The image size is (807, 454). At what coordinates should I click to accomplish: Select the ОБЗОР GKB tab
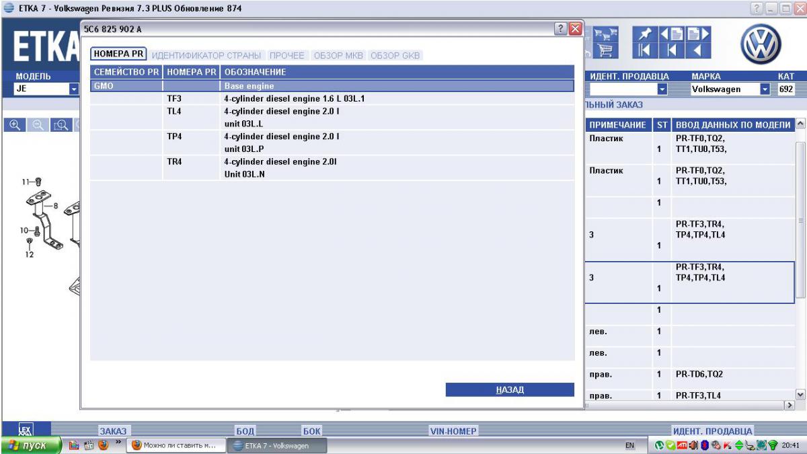coord(395,55)
